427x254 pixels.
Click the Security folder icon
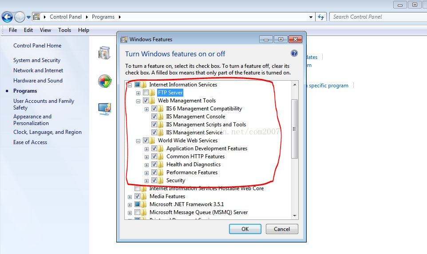point(161,180)
